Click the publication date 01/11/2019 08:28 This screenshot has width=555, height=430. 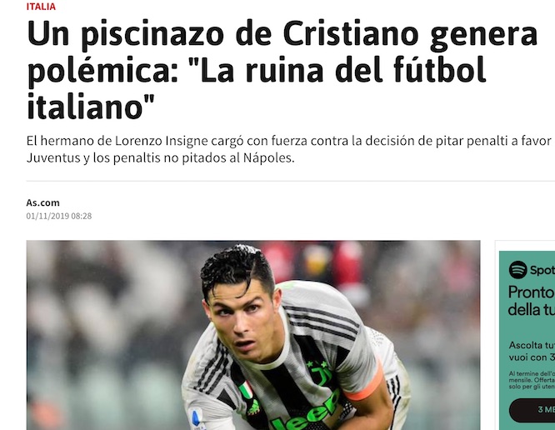point(59,216)
